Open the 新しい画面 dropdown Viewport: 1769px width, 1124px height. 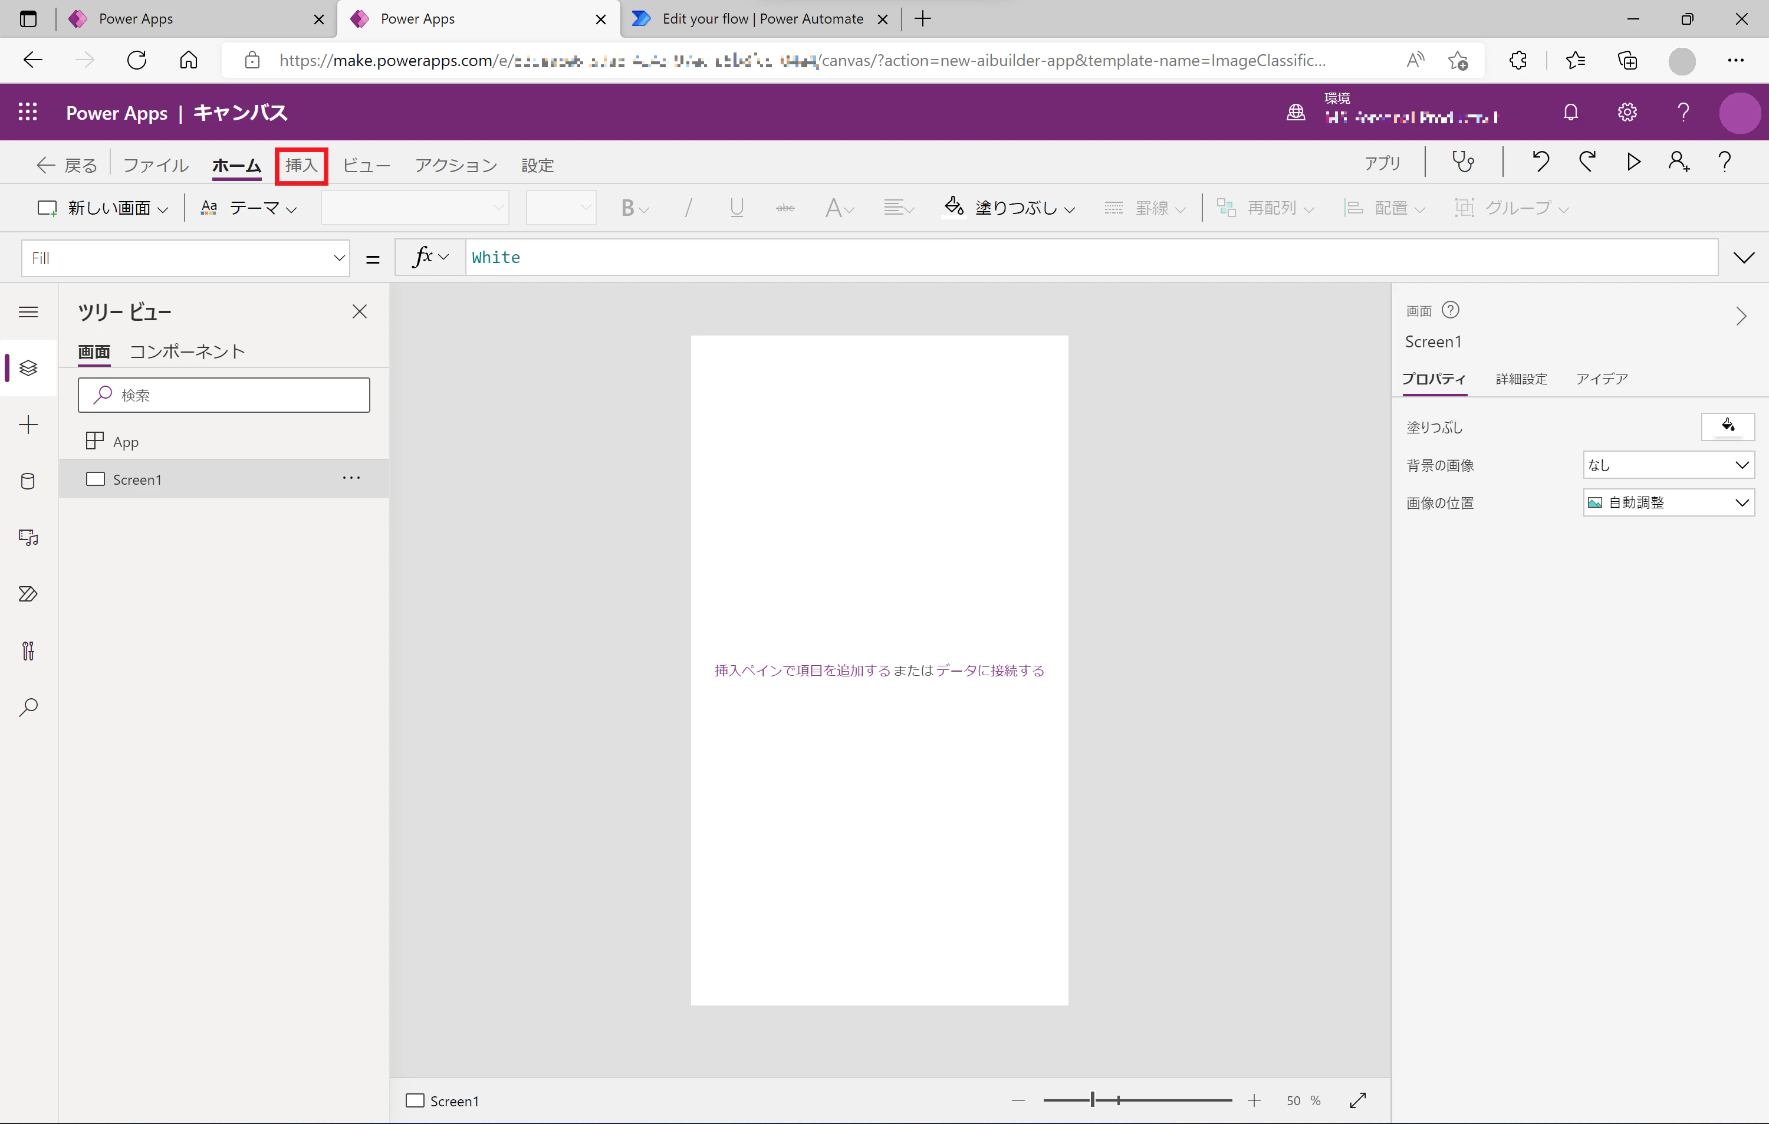(103, 209)
